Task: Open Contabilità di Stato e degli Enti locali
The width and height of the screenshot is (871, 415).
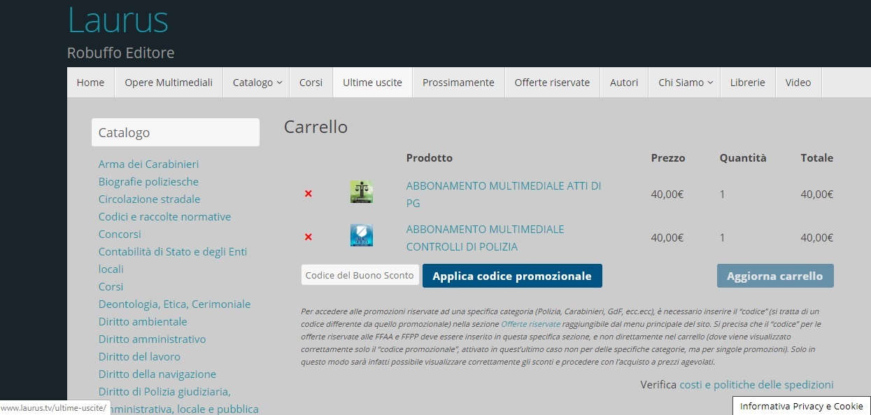Action: coord(173,260)
